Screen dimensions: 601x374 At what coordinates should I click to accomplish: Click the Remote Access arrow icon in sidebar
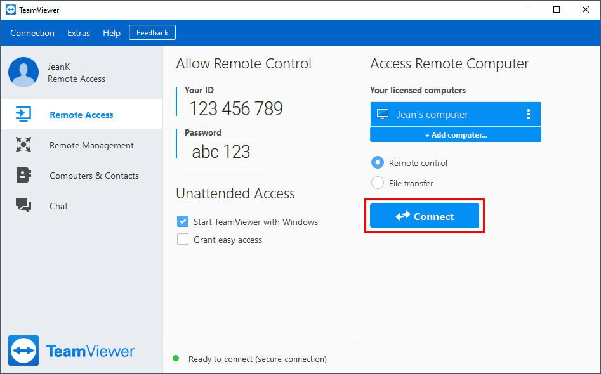23,115
